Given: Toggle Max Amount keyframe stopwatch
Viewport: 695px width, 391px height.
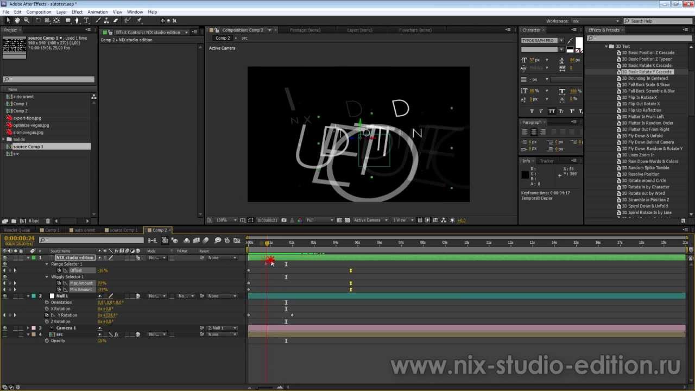Looking at the screenshot, I should 59,283.
